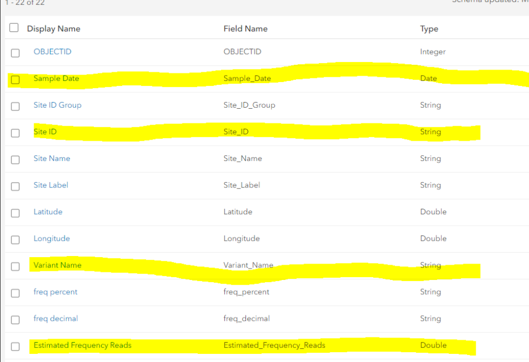Viewport: 529px width, 362px height.
Task: Open the OBJECTID field link
Action: click(52, 52)
